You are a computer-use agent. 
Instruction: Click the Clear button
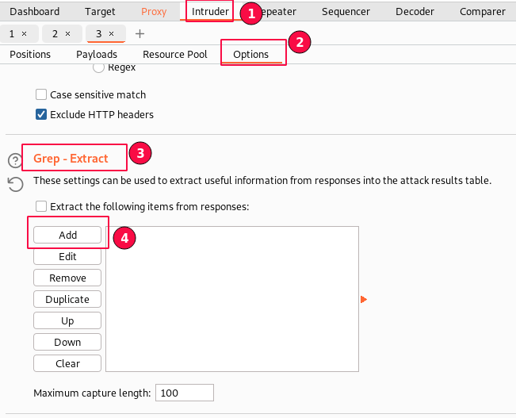(67, 363)
